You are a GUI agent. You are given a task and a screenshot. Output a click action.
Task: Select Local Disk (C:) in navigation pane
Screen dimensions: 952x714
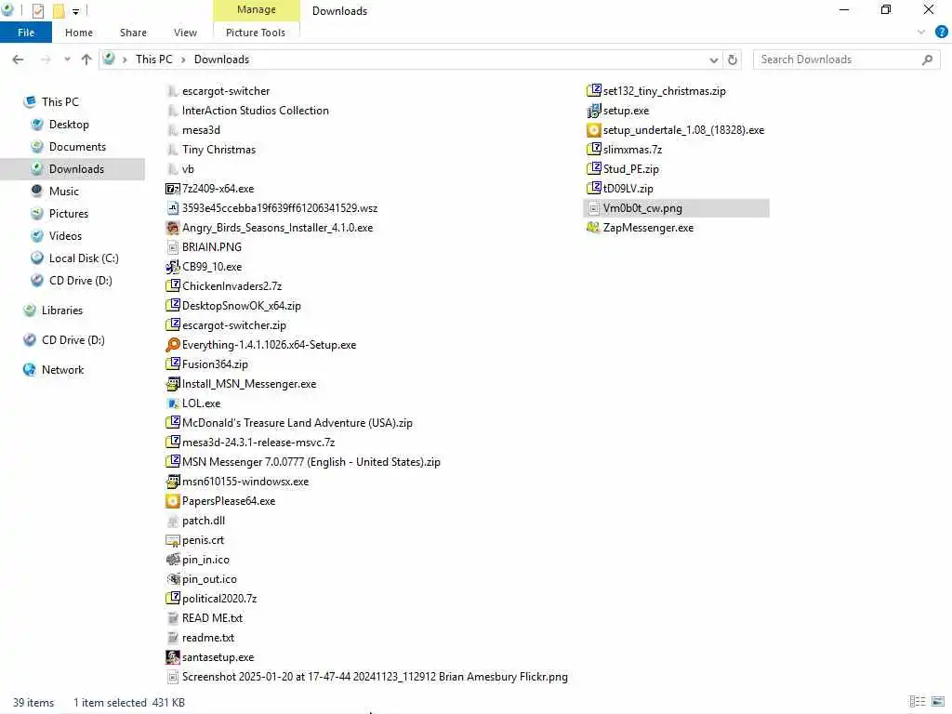coord(83,258)
